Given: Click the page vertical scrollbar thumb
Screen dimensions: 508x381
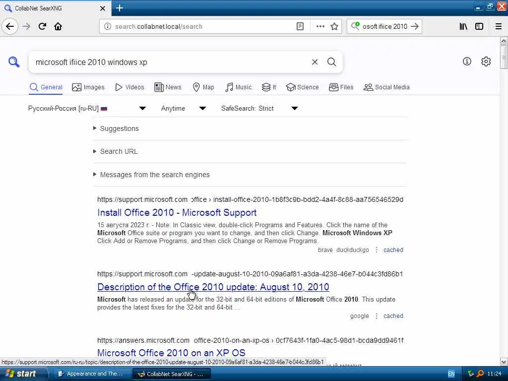Looking at the screenshot, I should click(x=504, y=57).
